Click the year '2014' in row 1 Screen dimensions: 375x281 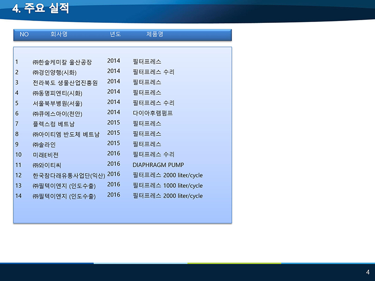113,61
